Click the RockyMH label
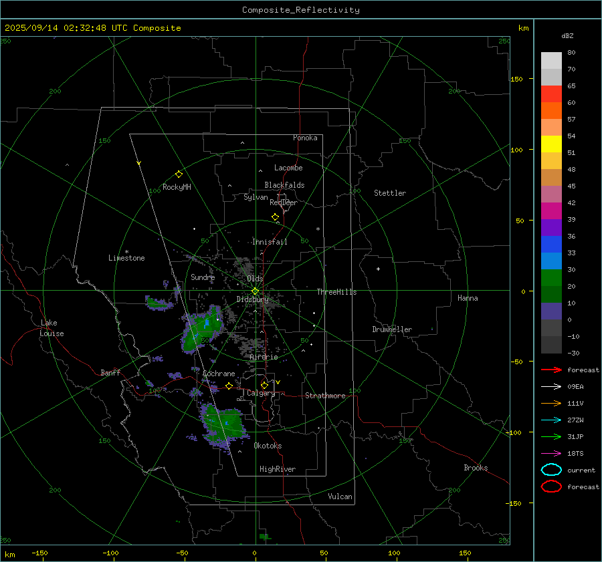 [x=177, y=187]
